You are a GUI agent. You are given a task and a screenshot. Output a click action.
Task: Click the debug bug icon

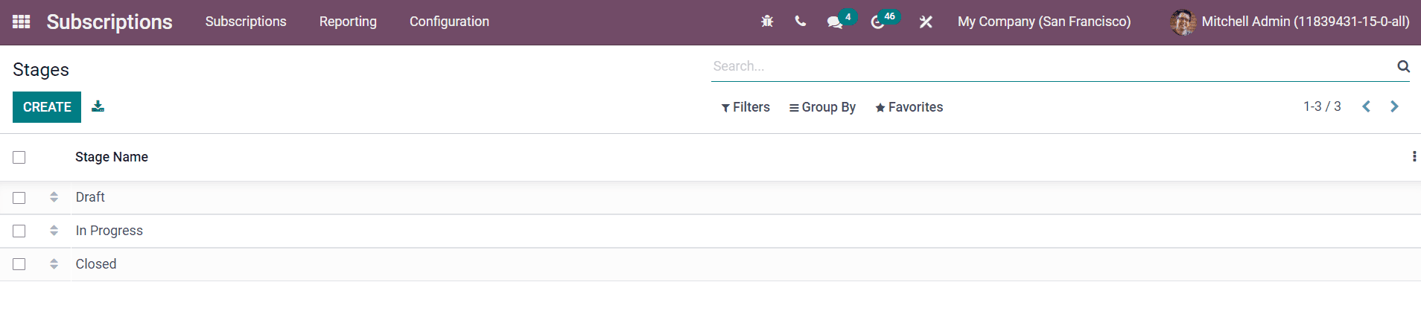[767, 22]
